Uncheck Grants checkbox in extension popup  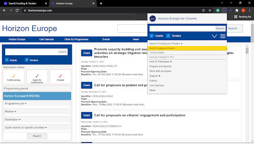click(x=152, y=36)
